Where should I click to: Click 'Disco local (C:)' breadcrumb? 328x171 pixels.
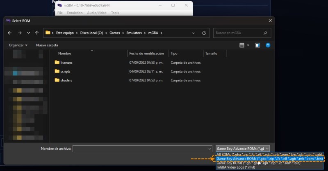(x=91, y=33)
